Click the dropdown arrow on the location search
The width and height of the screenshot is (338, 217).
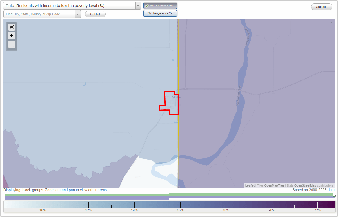(78, 14)
